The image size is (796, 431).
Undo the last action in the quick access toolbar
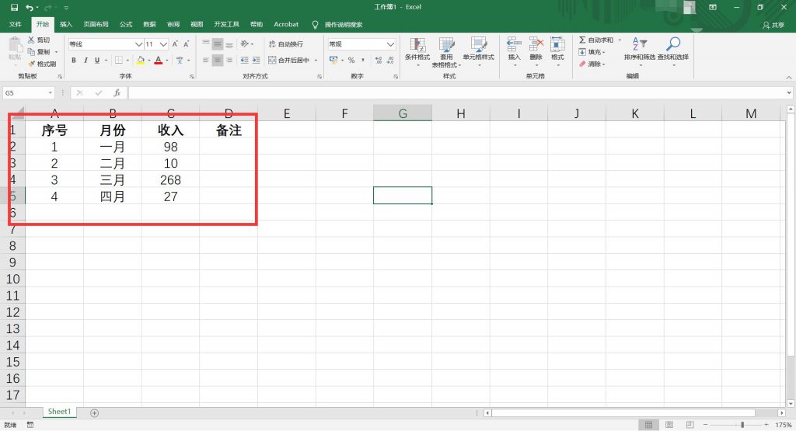30,8
